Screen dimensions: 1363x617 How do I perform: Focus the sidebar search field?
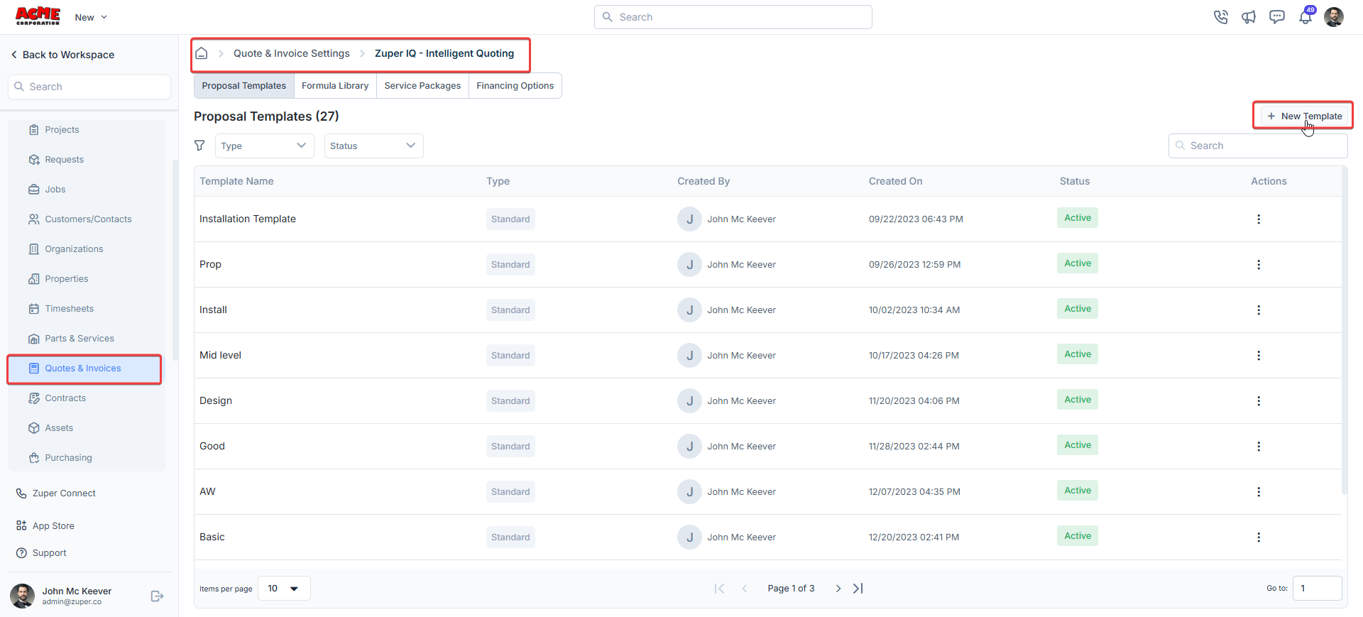(x=89, y=87)
